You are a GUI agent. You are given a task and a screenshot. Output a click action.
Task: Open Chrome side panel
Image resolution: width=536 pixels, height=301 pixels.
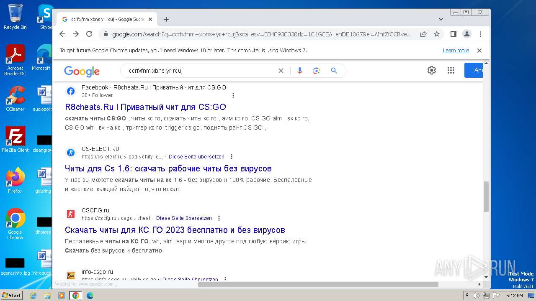tap(454, 34)
